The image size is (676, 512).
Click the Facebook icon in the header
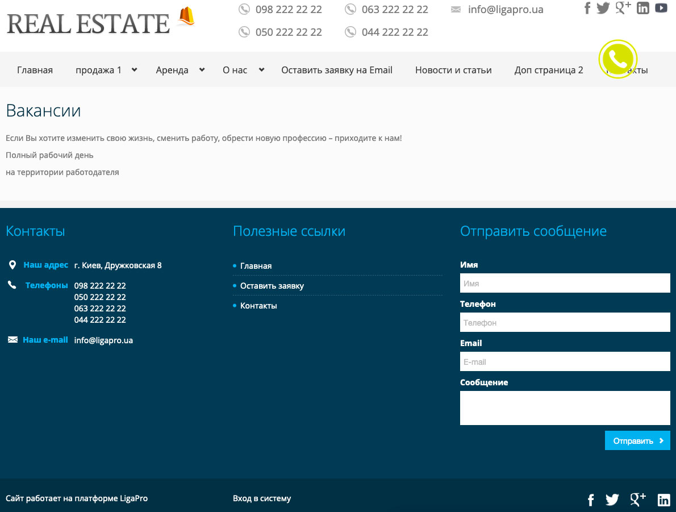[587, 9]
